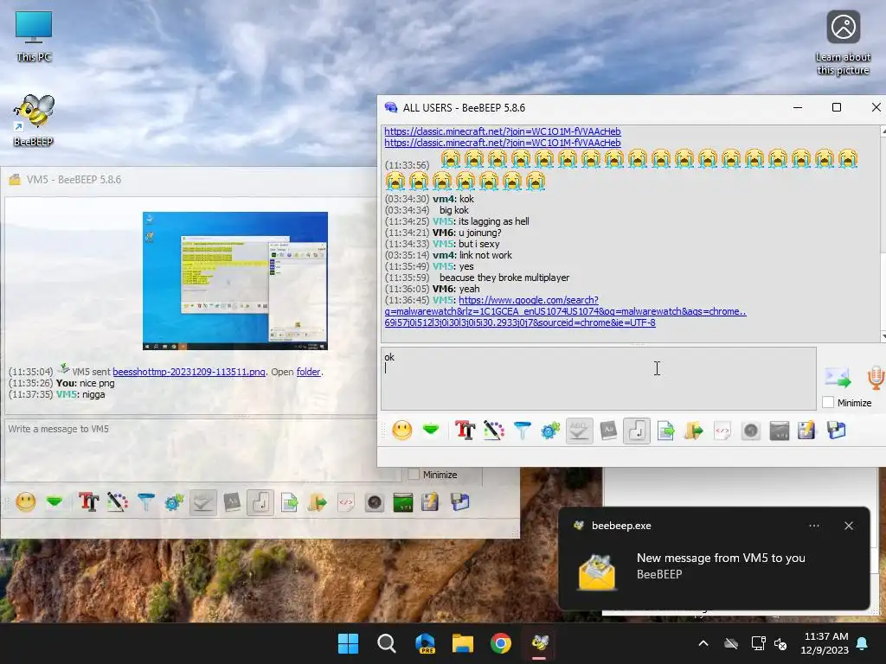Click green preset message arrow in VM5 toolbar
The height and width of the screenshot is (664, 886).
(x=55, y=501)
